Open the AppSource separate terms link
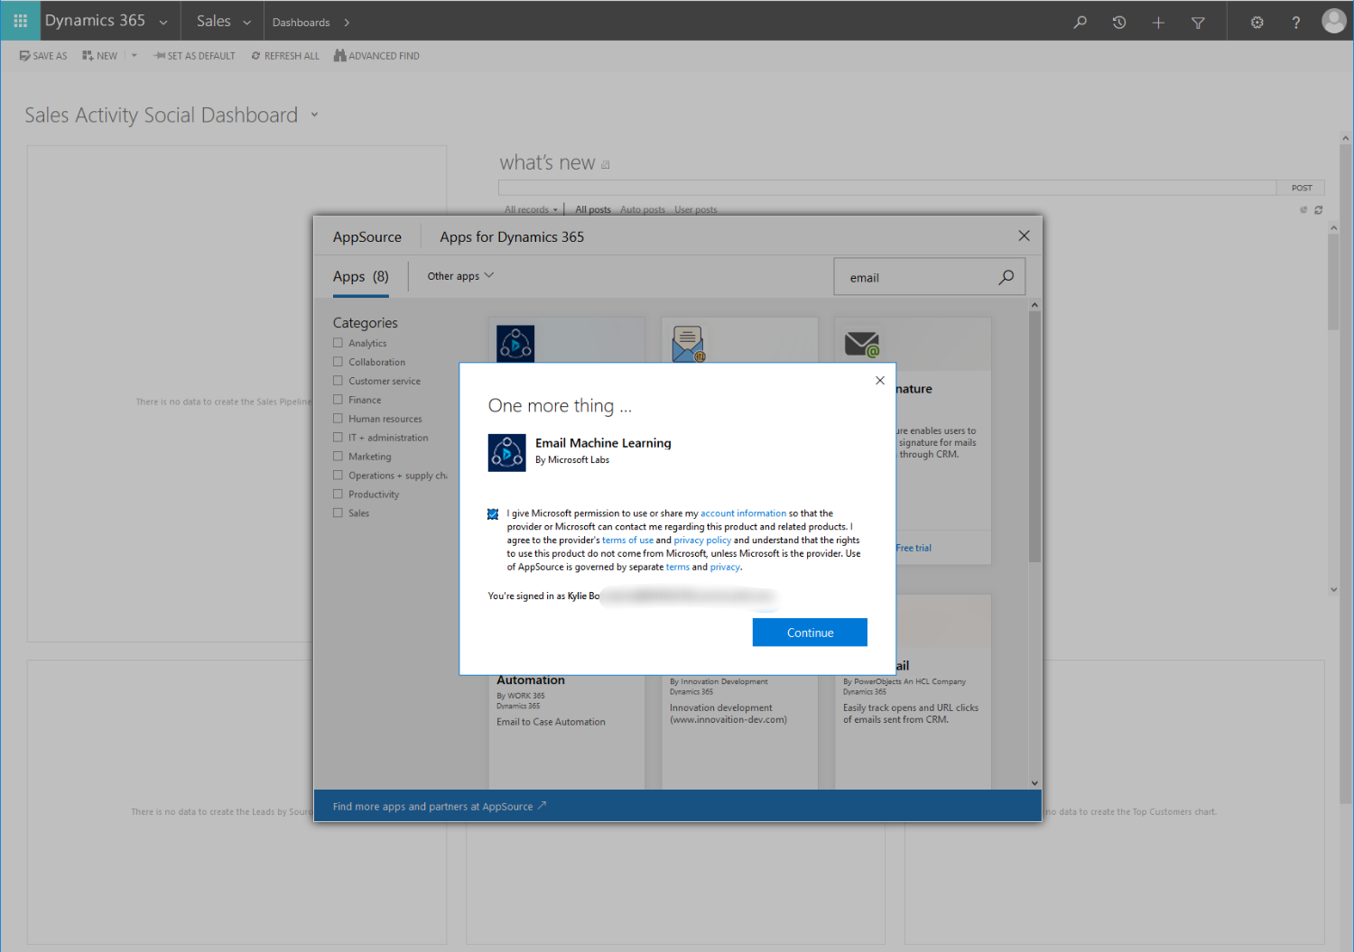Image resolution: width=1354 pixels, height=952 pixels. click(677, 568)
